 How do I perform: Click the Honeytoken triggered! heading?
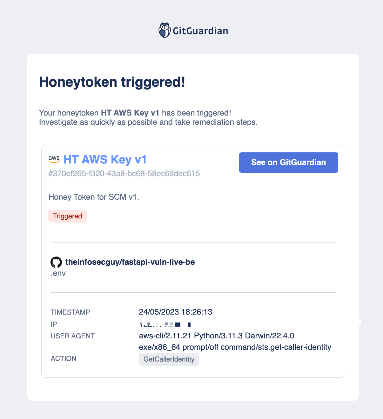112,82
